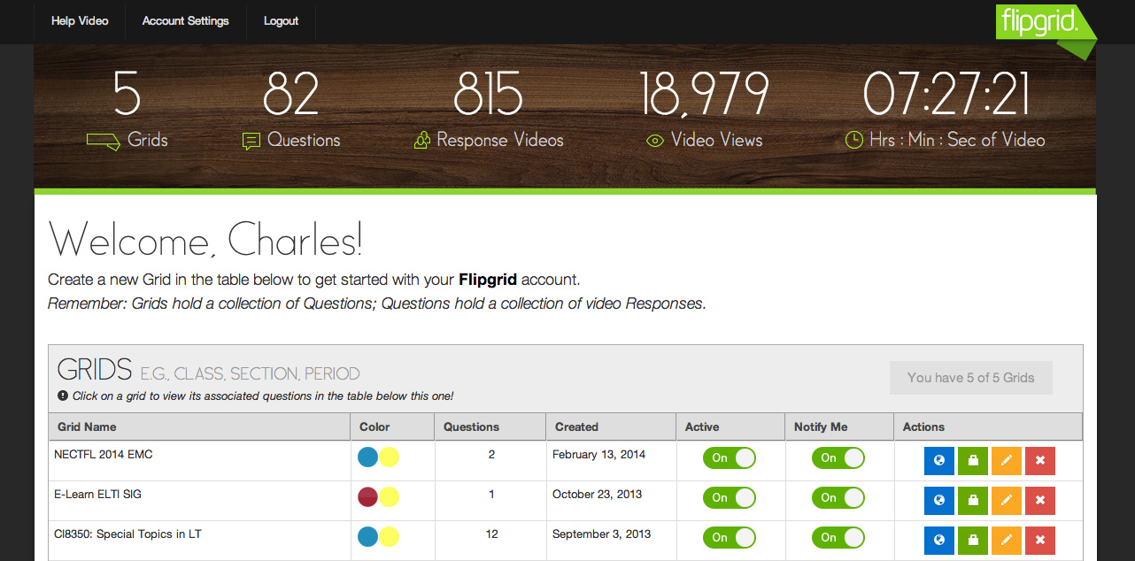Open the globe icon for CI8350 grid
This screenshot has width=1135, height=561.
pyautogui.click(x=939, y=540)
